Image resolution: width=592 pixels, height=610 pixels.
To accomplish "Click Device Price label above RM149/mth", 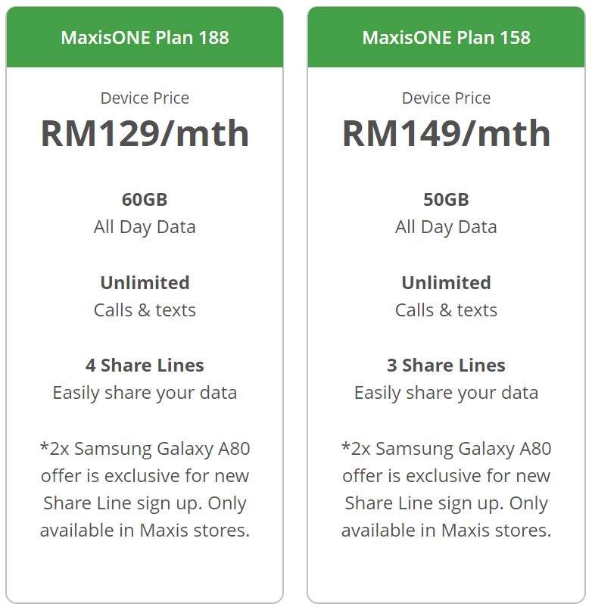I will [x=446, y=98].
